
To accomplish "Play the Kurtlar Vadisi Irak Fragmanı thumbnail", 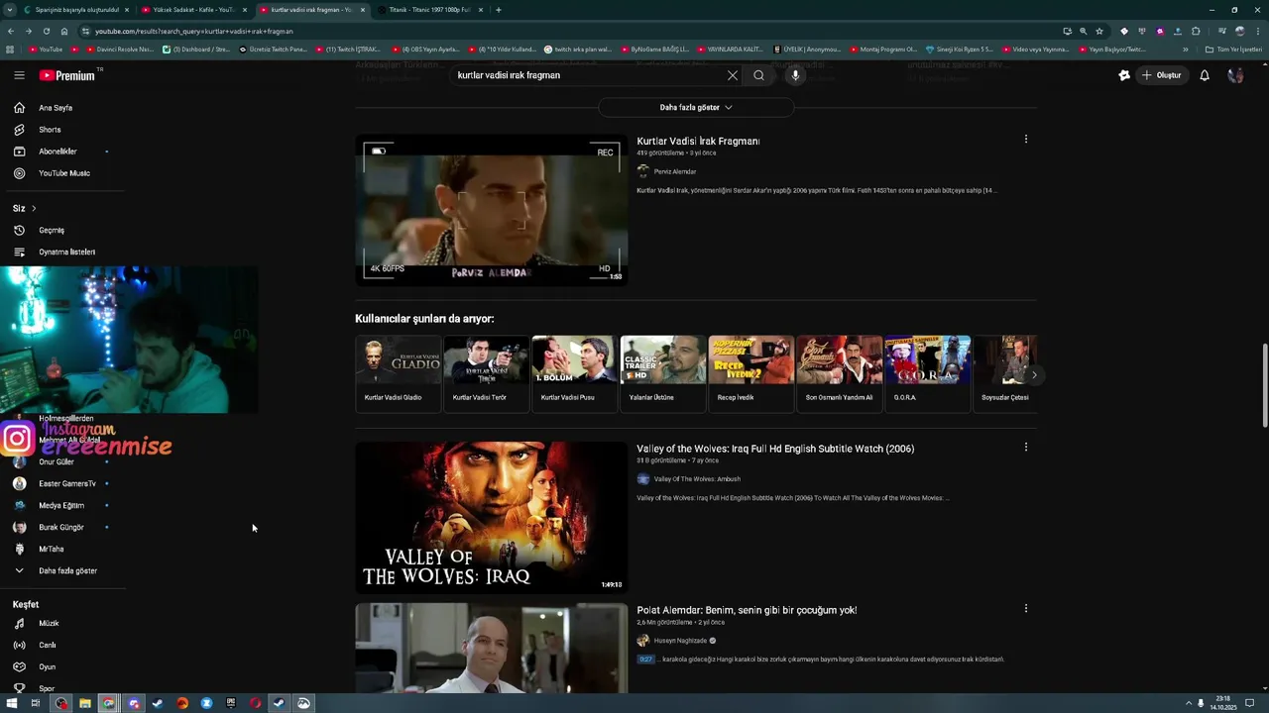I will (x=491, y=210).
